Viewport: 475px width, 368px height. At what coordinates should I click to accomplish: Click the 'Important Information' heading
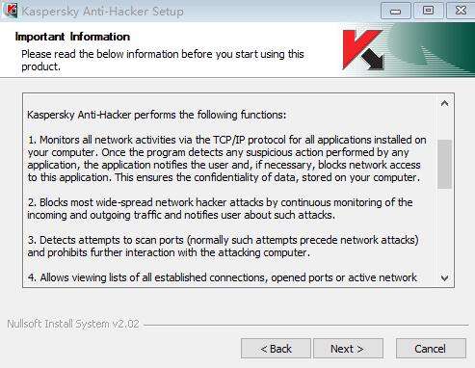(x=72, y=37)
